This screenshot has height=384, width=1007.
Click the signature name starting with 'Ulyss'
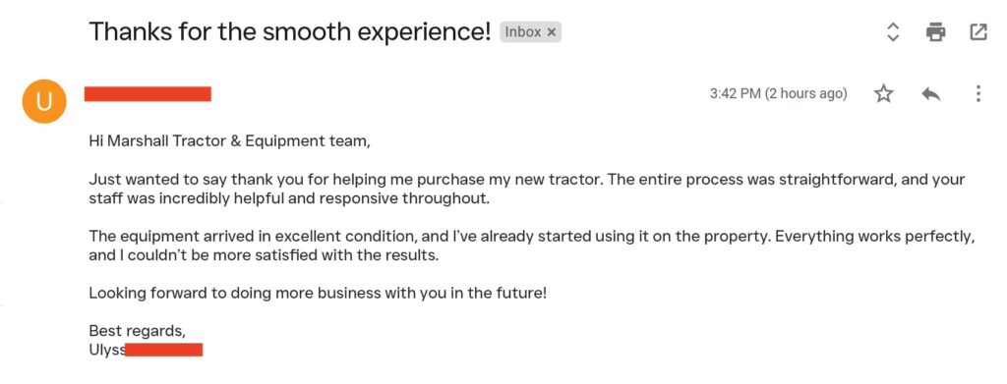pos(146,350)
